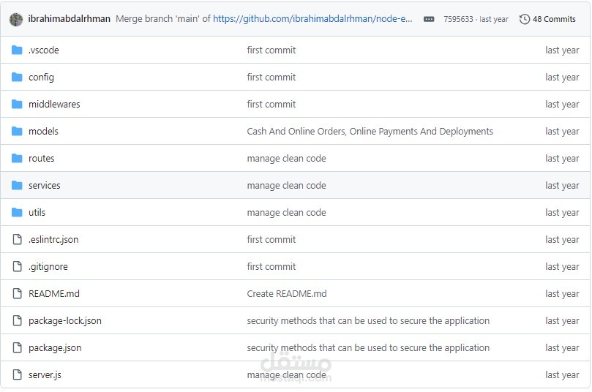This screenshot has width=592, height=392.
Task: Open 'manage clean code' message in server.js row
Action: tap(286, 375)
